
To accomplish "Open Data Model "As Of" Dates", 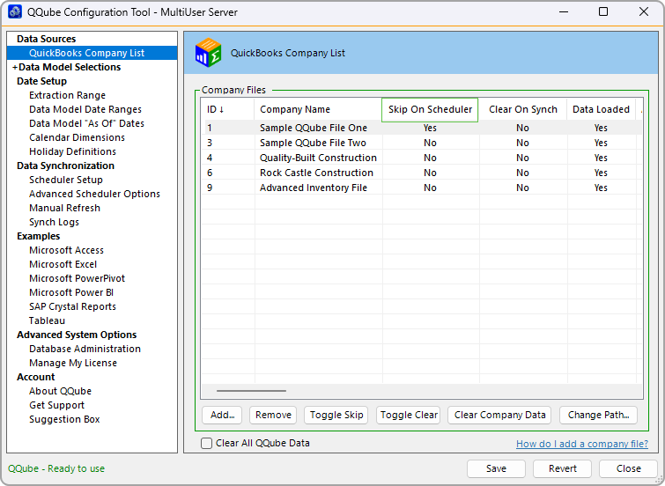I will point(86,123).
